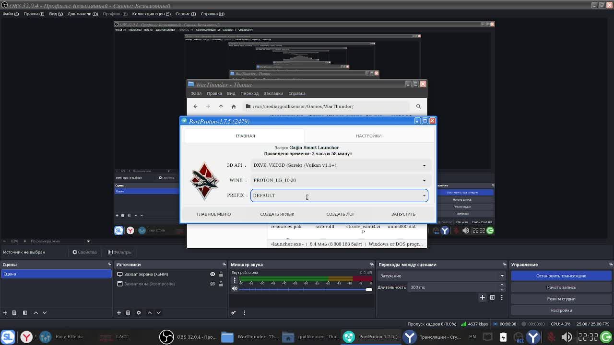This screenshot has height=345, width=614.
Task: Open transition properties three-dot menu
Action: (501, 298)
